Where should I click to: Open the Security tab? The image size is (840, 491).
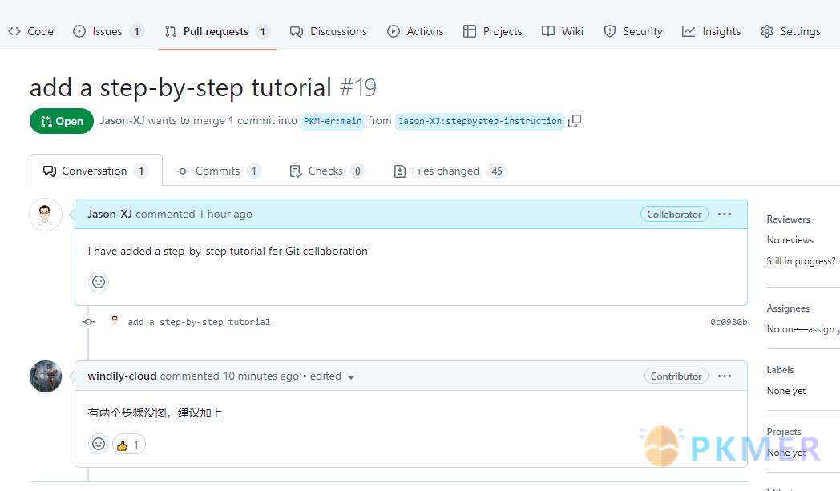[x=632, y=31]
